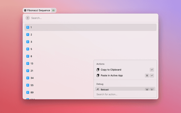Viewport: 181px width, 113px height.
Task: Click the Copy to Clipboard icon
Action: [x=98, y=70]
